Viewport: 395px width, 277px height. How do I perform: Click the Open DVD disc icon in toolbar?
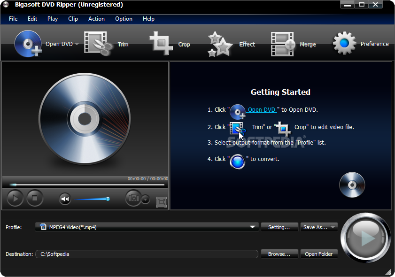coord(28,44)
